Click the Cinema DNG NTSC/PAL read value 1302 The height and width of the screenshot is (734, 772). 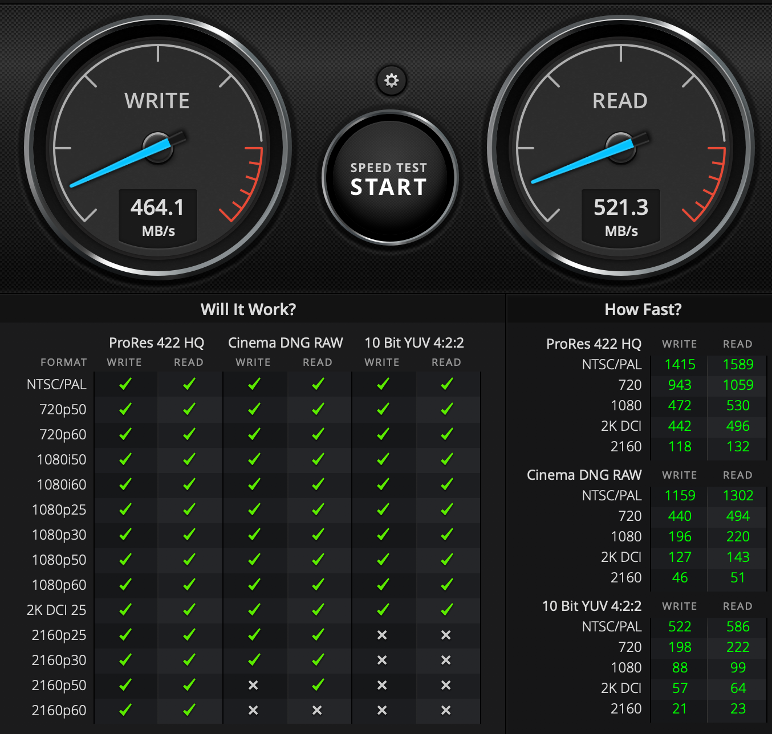(x=738, y=495)
